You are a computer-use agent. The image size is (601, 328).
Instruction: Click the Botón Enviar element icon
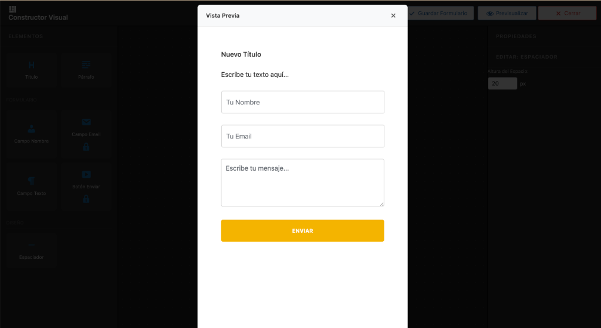pyautogui.click(x=86, y=174)
